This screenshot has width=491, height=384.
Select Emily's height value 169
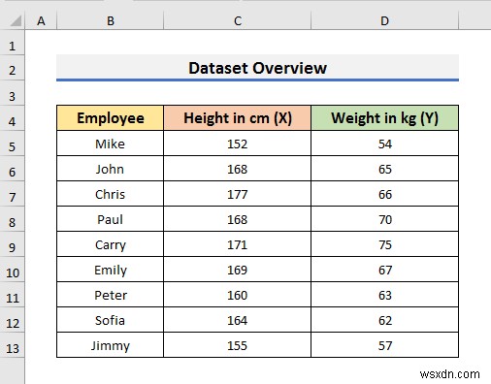click(238, 270)
